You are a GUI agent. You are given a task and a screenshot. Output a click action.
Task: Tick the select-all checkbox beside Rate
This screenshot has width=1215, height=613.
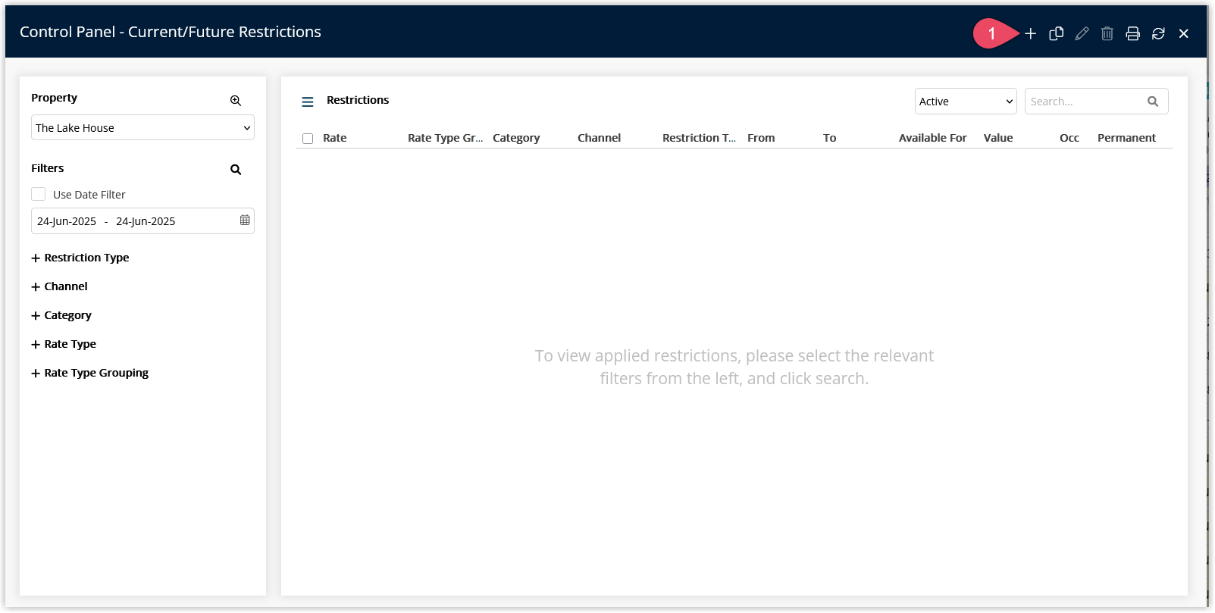tap(308, 139)
